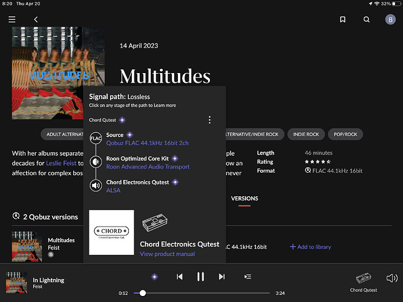
Task: Open Leslie Feist artist link
Action: tap(61, 163)
